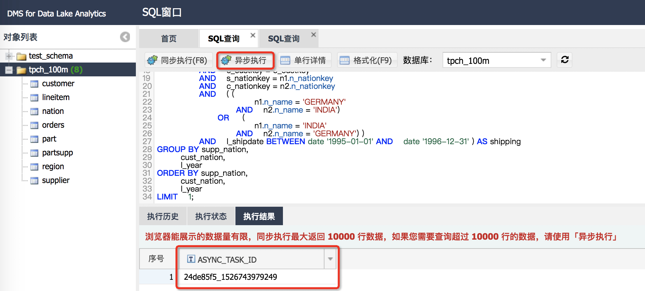Click the SQL窗口 title

(162, 12)
